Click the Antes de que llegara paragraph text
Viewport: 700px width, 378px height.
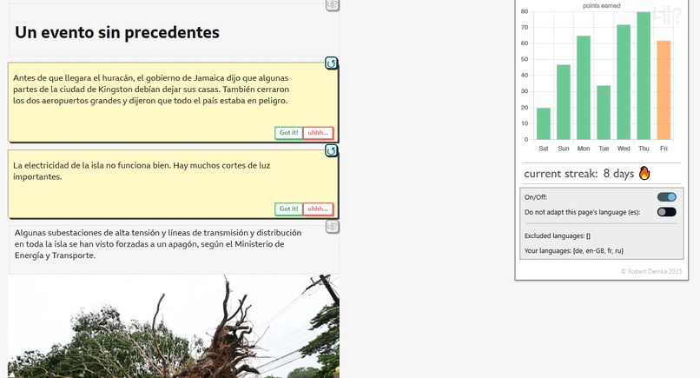151,90
